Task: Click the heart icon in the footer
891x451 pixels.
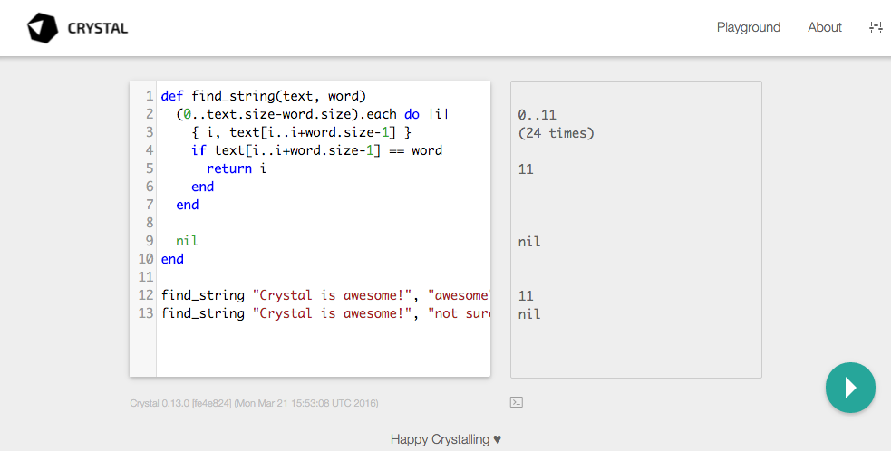Action: (x=497, y=439)
